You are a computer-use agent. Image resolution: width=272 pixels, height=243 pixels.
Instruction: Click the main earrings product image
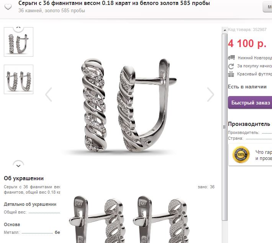[x=129, y=105]
